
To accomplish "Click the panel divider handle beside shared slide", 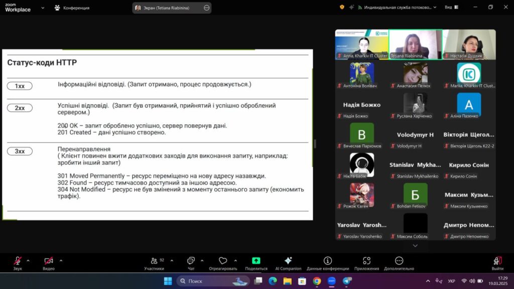I will (x=315, y=143).
